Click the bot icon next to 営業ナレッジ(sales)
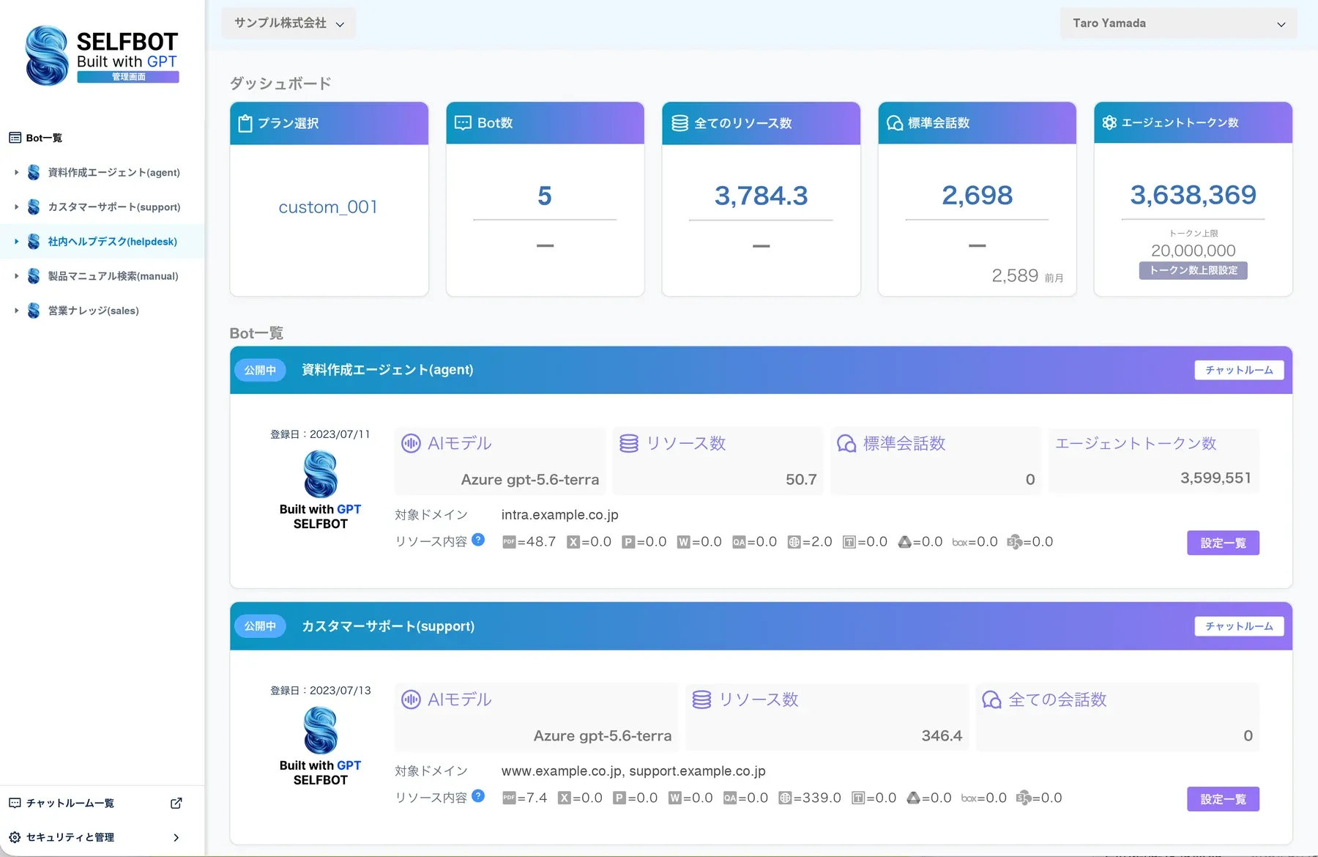Viewport: 1318px width, 857px height. point(34,311)
